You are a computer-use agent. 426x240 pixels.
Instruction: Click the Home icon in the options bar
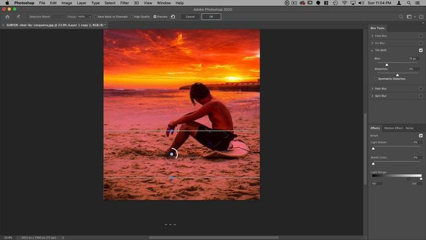tap(7, 17)
